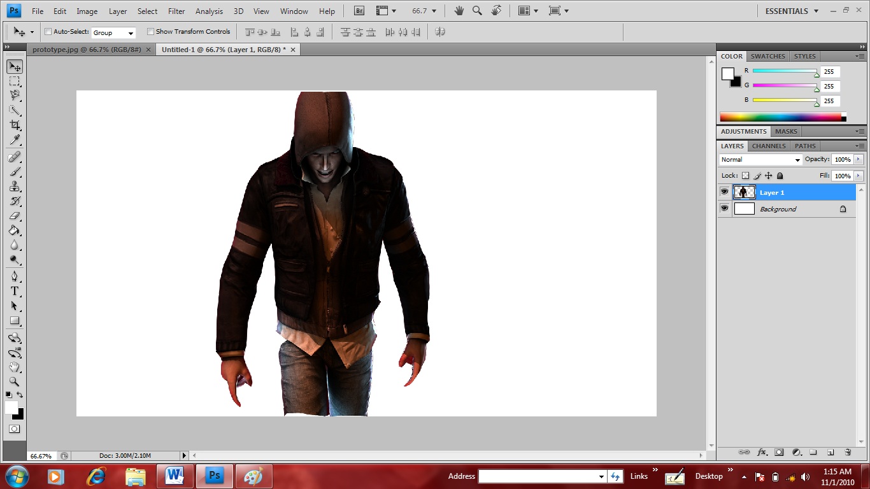This screenshot has height=489, width=870.
Task: Switch to the Swatches tab
Action: pos(768,56)
